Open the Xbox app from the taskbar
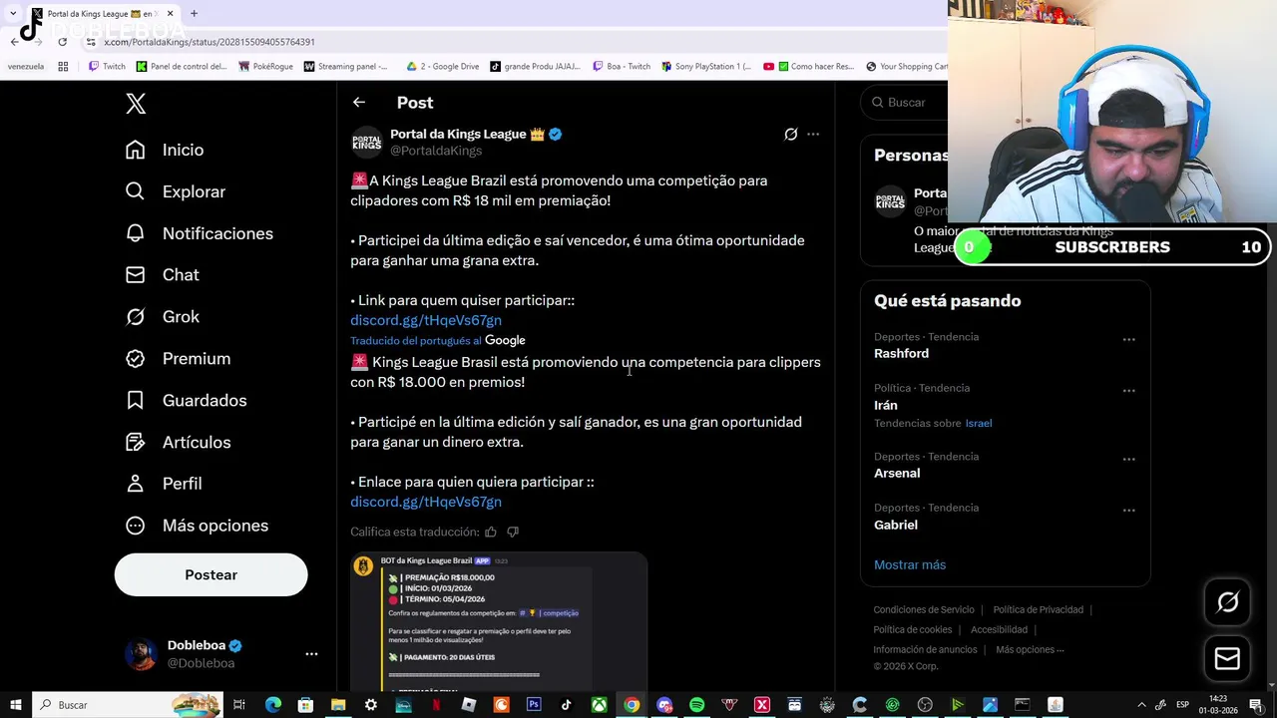Screen dimensions: 1277x718 (x=599, y=705)
